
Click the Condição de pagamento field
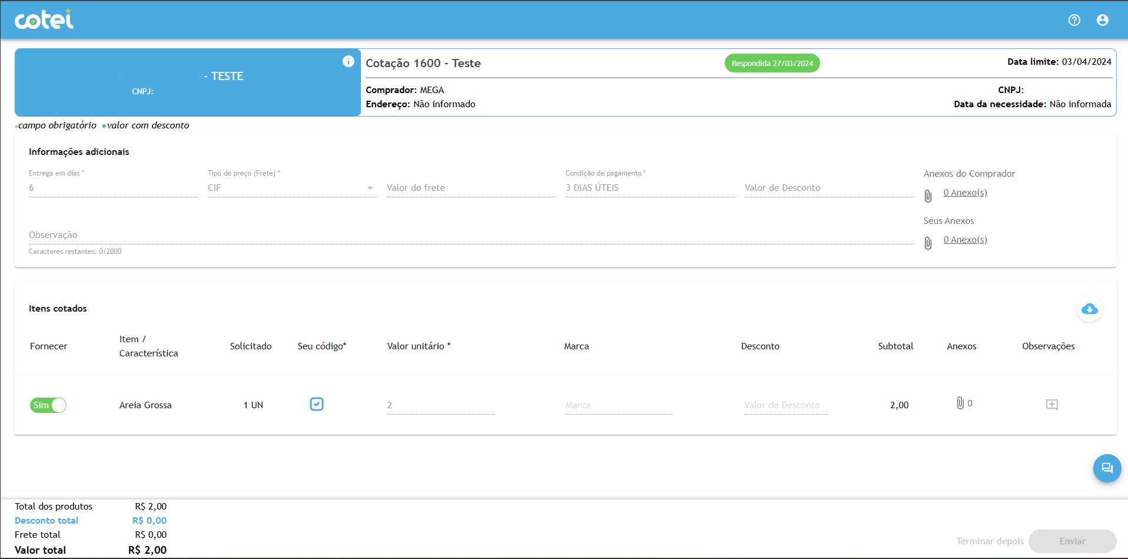[651, 188]
